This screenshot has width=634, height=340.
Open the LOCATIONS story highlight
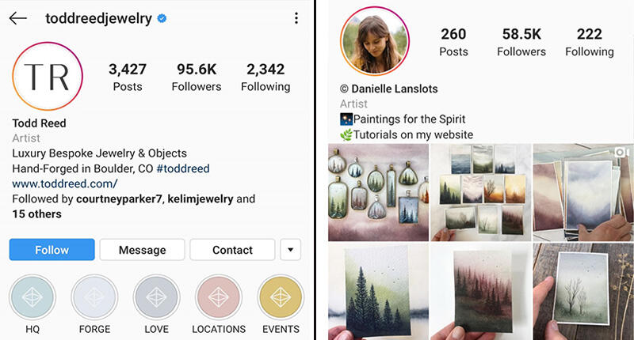click(x=219, y=297)
